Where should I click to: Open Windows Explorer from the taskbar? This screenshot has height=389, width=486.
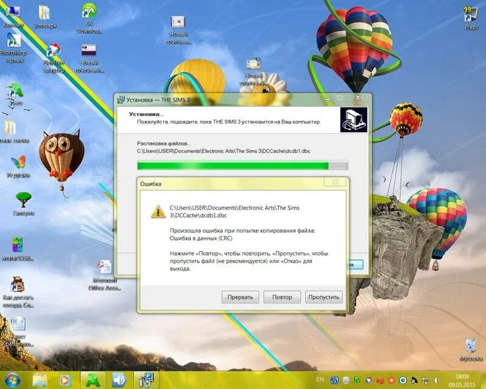(x=40, y=380)
